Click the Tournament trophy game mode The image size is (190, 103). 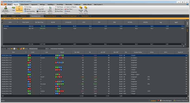19,9
